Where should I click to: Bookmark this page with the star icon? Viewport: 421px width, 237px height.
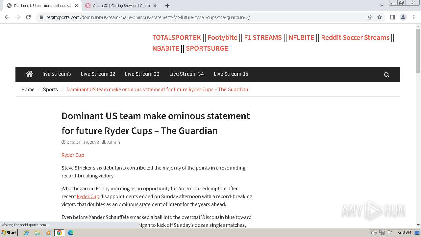(x=380, y=17)
